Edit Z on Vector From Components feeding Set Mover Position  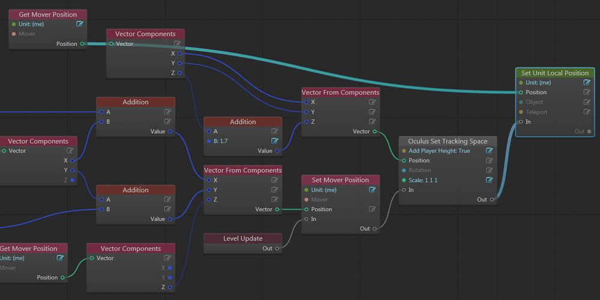pos(274,199)
